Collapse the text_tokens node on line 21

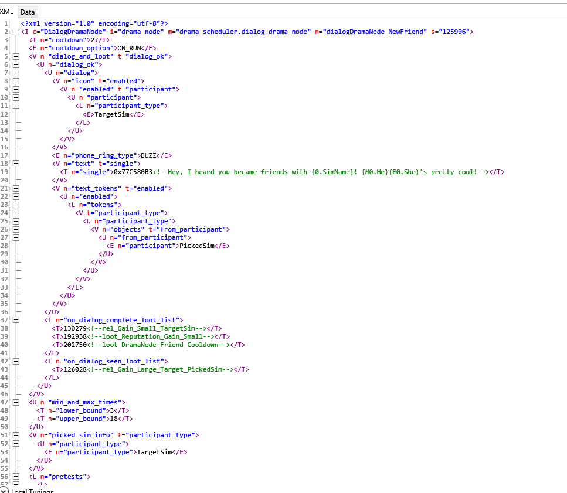pos(16,188)
